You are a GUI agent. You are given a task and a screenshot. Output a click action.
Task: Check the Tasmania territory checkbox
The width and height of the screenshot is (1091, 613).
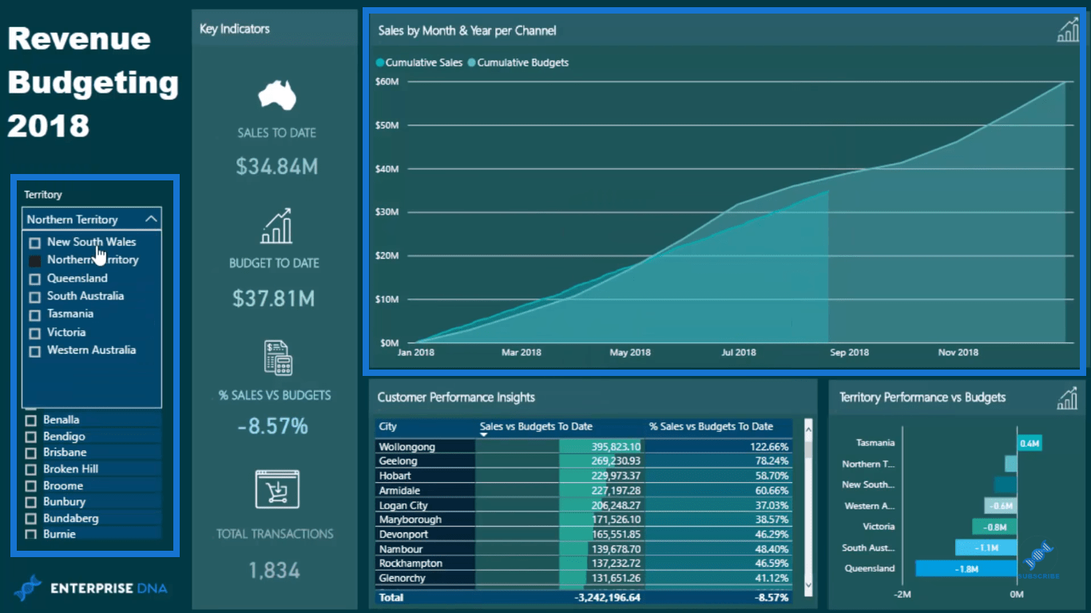[34, 314]
